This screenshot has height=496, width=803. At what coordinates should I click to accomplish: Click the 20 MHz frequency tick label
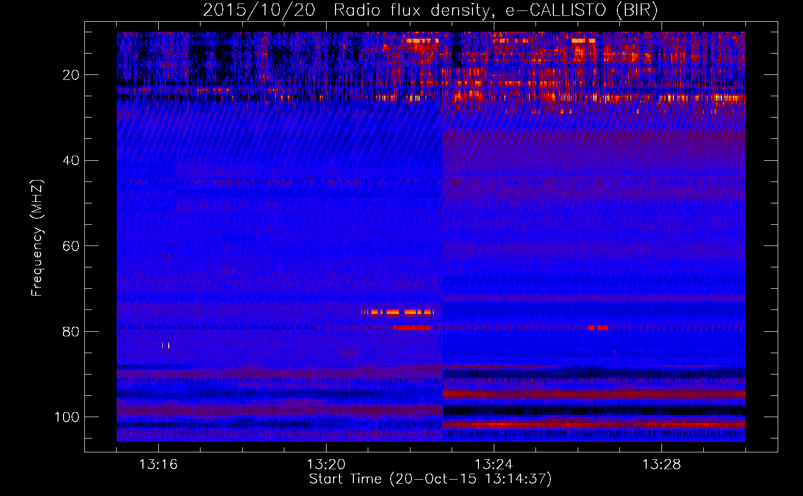pos(71,75)
